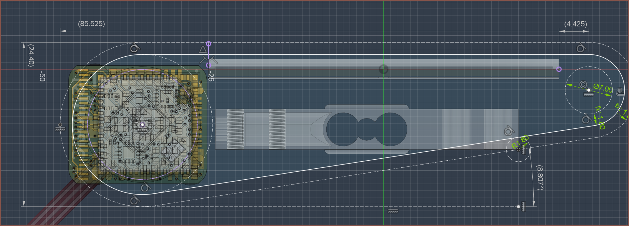Image resolution: width=629 pixels, height=226 pixels.
Task: Select the (24.40) vertical dimension label
Action: click(x=31, y=56)
